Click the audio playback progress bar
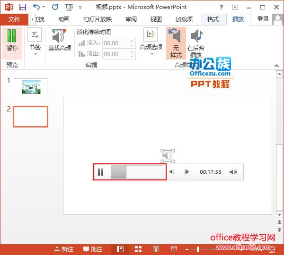This screenshot has width=284, height=255. click(x=137, y=172)
